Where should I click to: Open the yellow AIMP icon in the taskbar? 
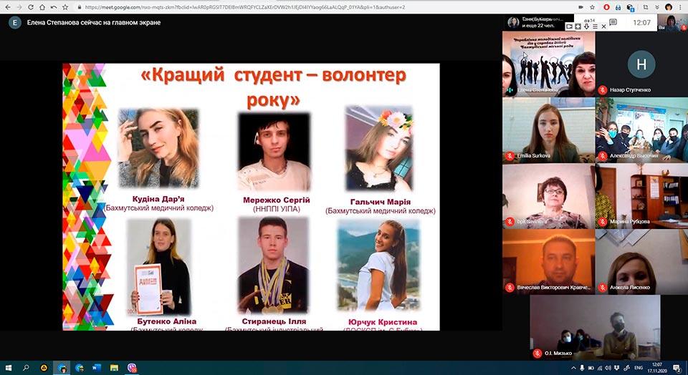click(x=44, y=368)
